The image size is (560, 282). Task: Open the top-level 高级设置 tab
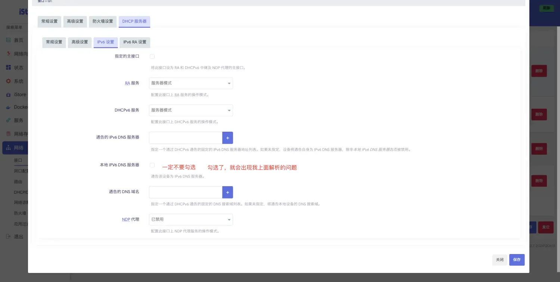[75, 22]
